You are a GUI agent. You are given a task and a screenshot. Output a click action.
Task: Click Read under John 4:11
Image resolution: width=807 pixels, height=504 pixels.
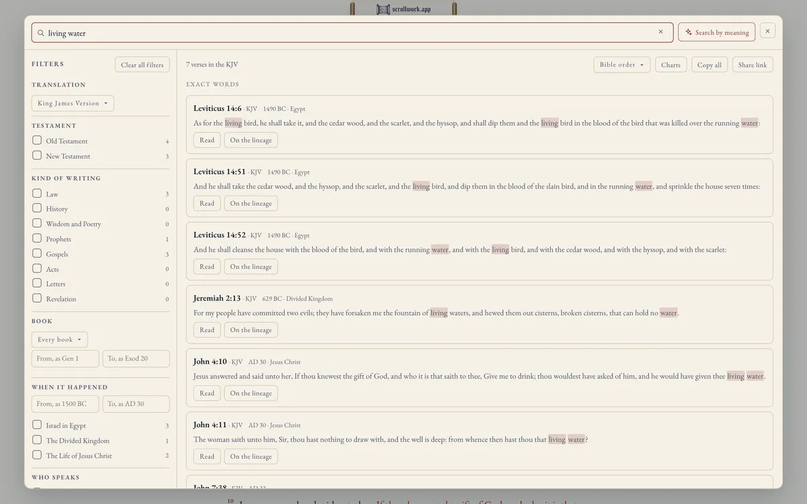[x=207, y=456]
